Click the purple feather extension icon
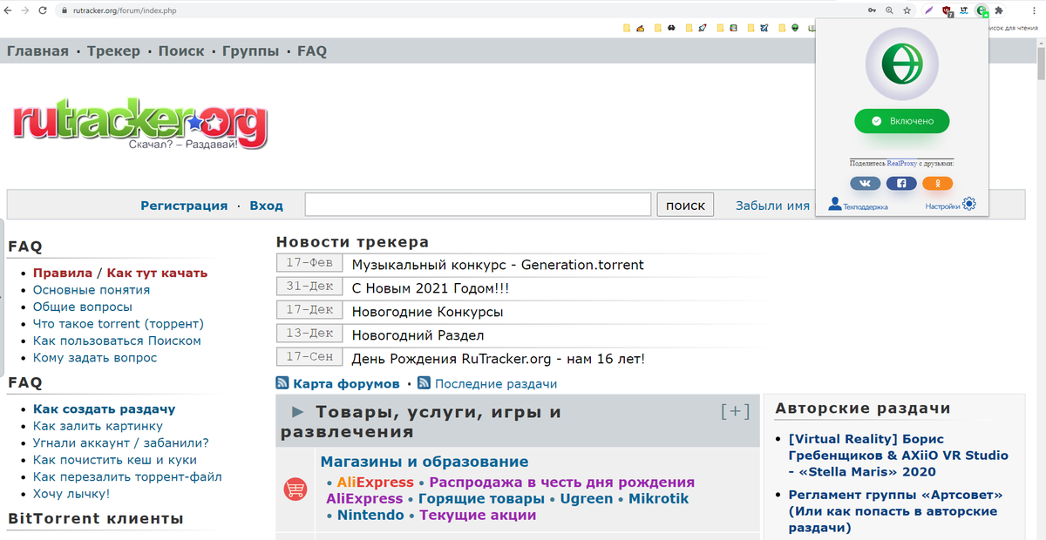 tap(929, 10)
